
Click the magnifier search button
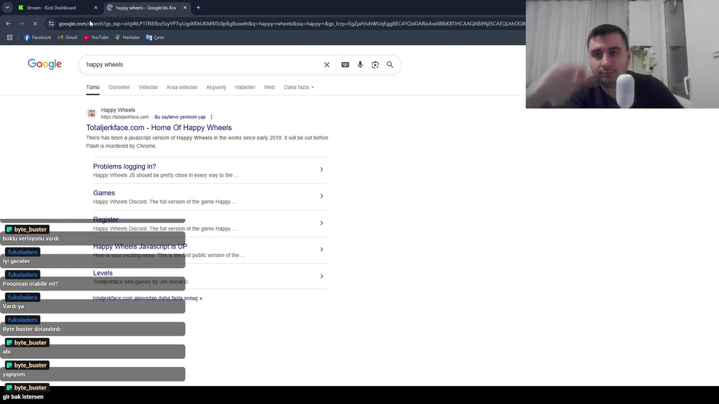click(x=390, y=65)
